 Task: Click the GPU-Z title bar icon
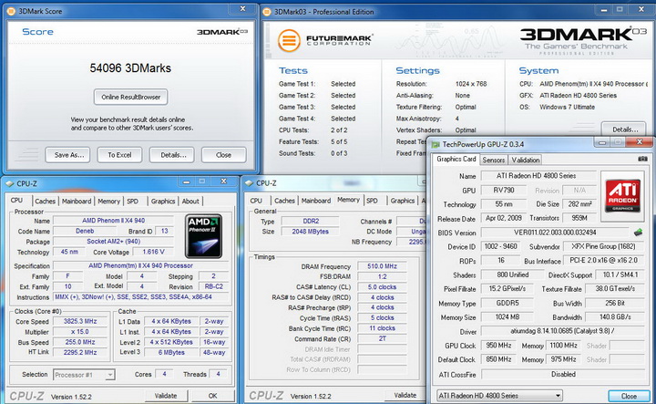click(436, 144)
